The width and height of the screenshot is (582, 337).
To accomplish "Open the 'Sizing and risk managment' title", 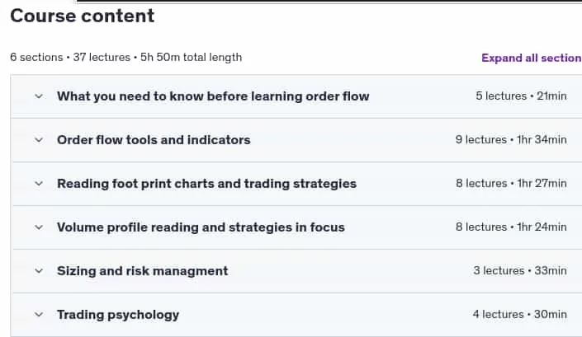I will tap(143, 271).
